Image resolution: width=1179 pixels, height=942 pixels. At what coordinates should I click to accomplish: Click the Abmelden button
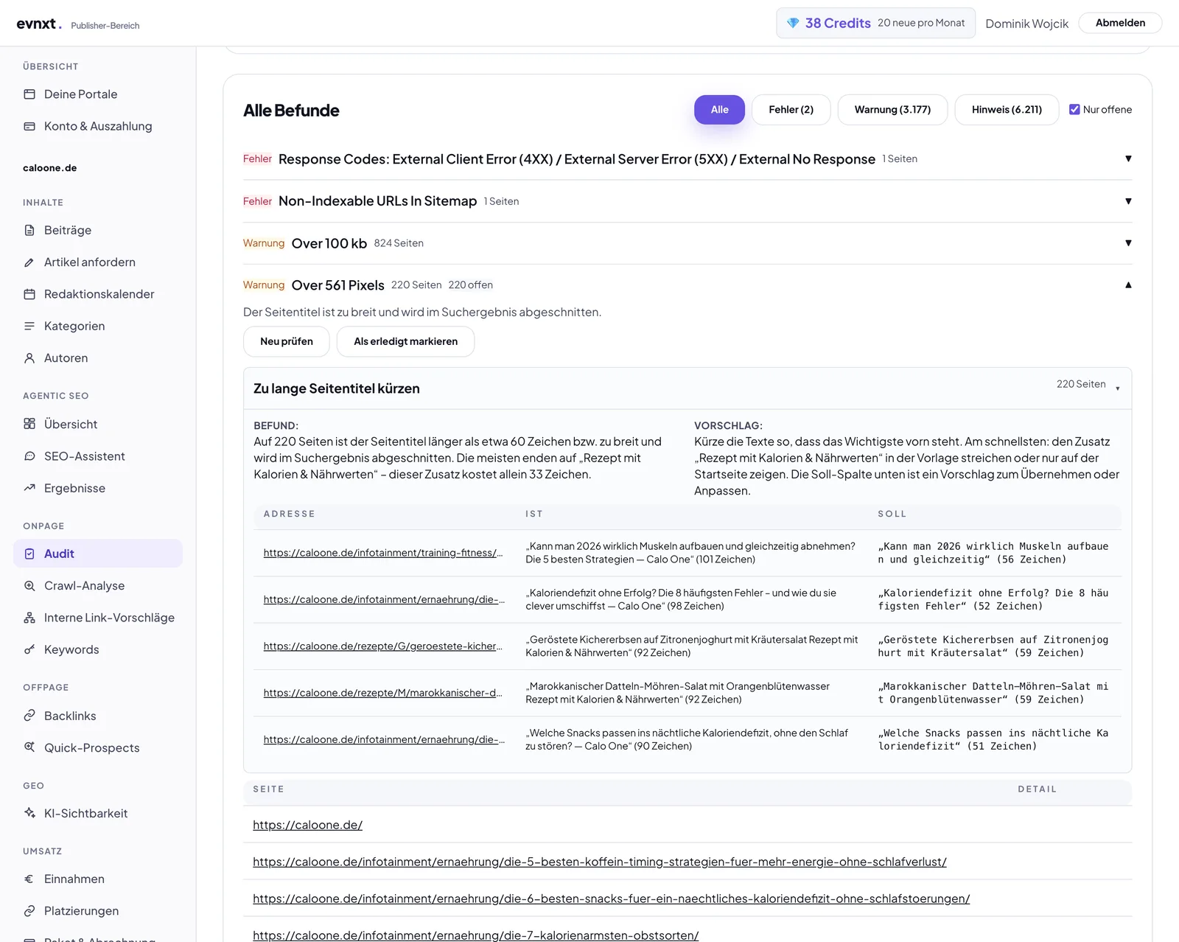pyautogui.click(x=1120, y=23)
